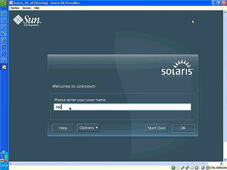Screen dimensions: 227x170
Task: Click the Welcome to unknown text
Action: coord(74,86)
